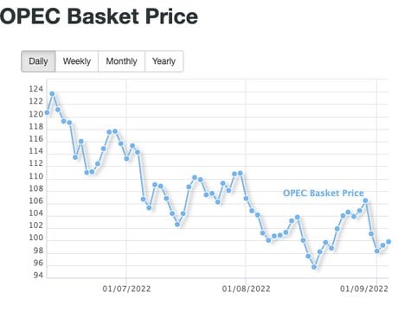
Task: Click the 110 y-axis label
Action: 36,176
